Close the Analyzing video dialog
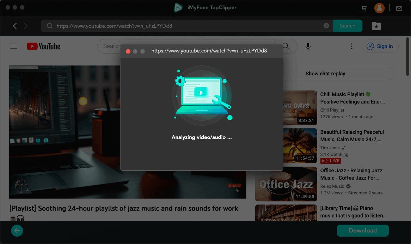Viewport: 411px width, 244px height. pyautogui.click(x=128, y=51)
